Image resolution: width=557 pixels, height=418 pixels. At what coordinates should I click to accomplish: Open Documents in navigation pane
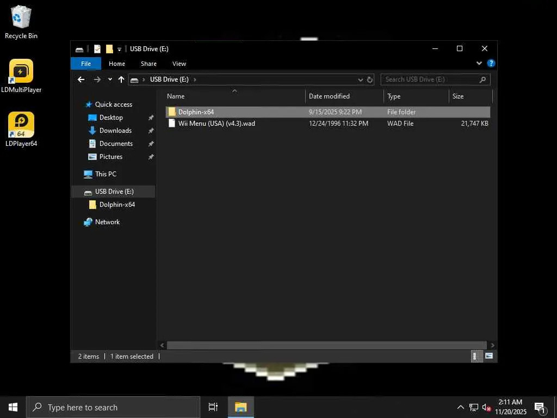point(116,144)
